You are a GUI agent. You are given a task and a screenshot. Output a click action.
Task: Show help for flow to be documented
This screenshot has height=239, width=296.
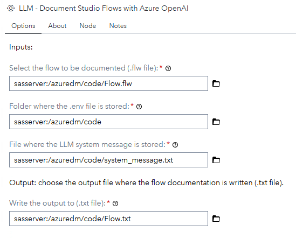pyautogui.click(x=168, y=68)
